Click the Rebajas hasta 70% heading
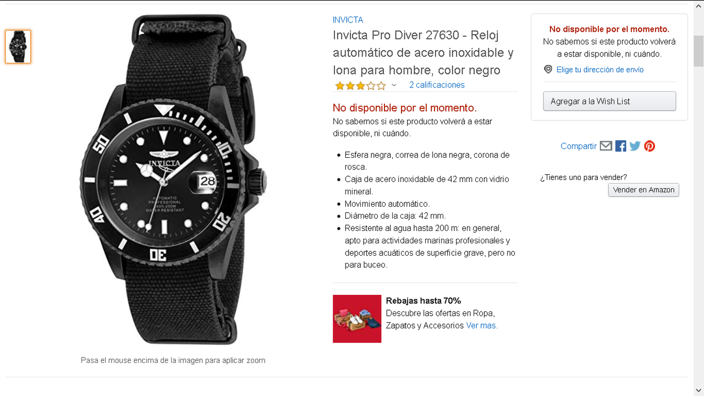Image resolution: width=704 pixels, height=396 pixels. (424, 301)
